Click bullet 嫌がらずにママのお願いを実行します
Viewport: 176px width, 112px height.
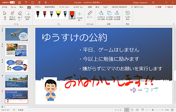point(122,69)
